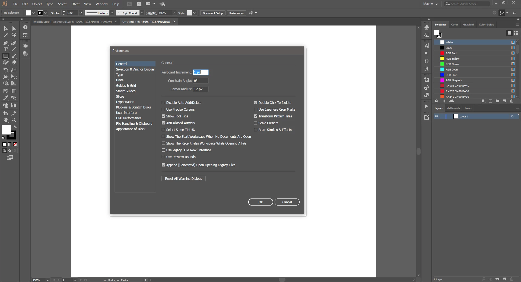521x282 pixels.
Task: Uncheck Show Tool Tips option
Action: point(163,116)
